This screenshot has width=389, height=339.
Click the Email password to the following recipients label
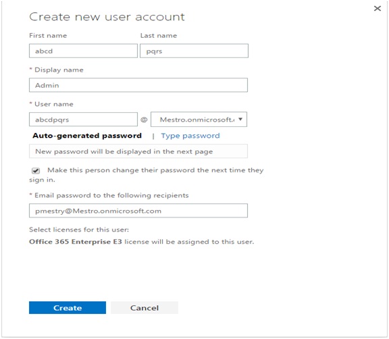pos(111,195)
